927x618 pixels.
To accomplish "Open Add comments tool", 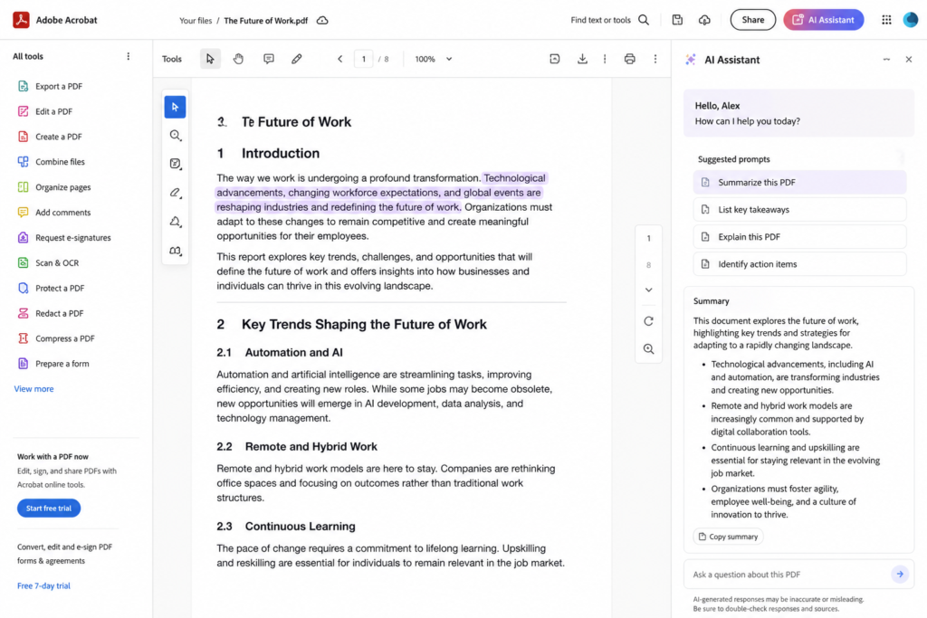I will 54,213.
